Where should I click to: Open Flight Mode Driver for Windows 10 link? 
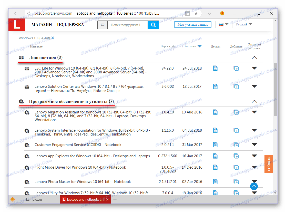tap(80, 167)
